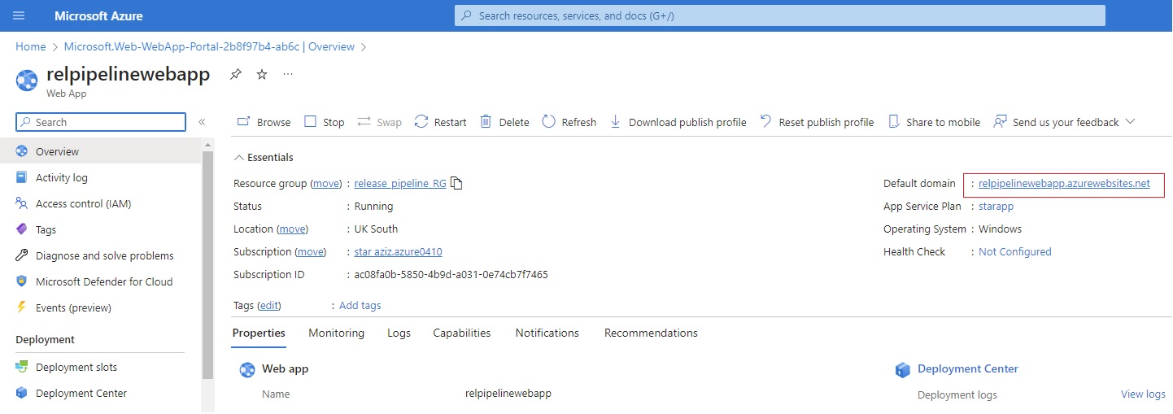Restart the web app

(440, 122)
